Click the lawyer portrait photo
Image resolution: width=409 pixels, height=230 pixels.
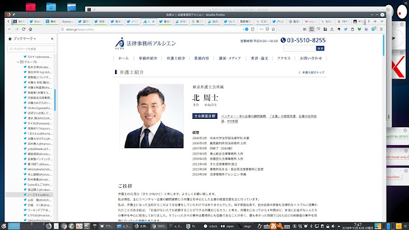151,116
